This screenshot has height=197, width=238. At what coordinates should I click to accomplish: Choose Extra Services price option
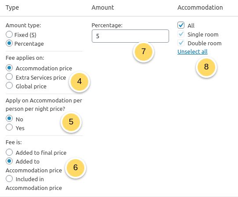tap(9, 77)
